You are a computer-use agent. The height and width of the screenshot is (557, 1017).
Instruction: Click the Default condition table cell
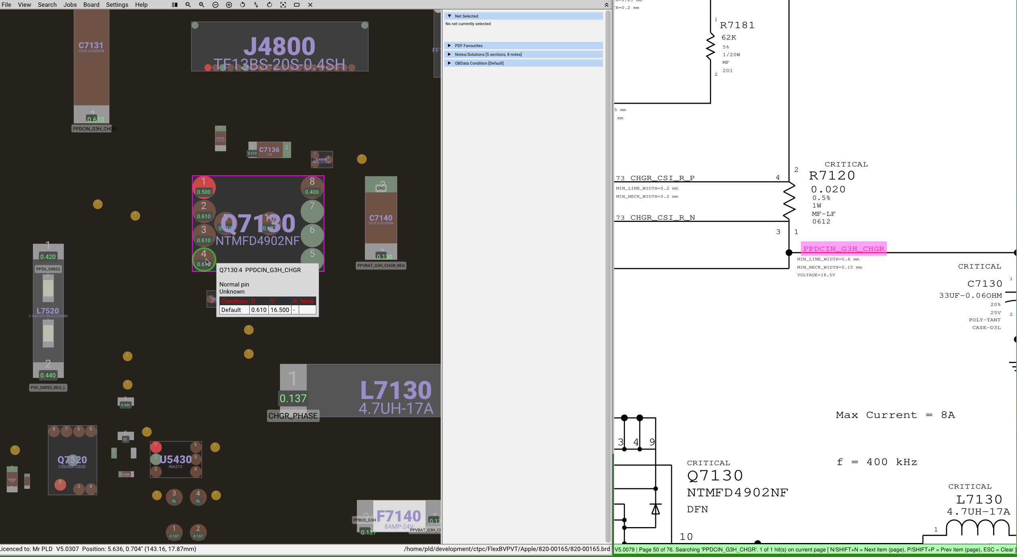coord(235,310)
